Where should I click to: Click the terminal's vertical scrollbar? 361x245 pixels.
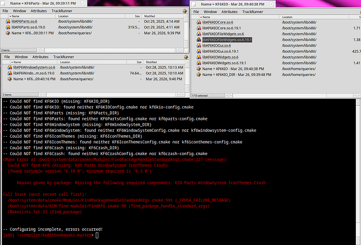pos(358,172)
